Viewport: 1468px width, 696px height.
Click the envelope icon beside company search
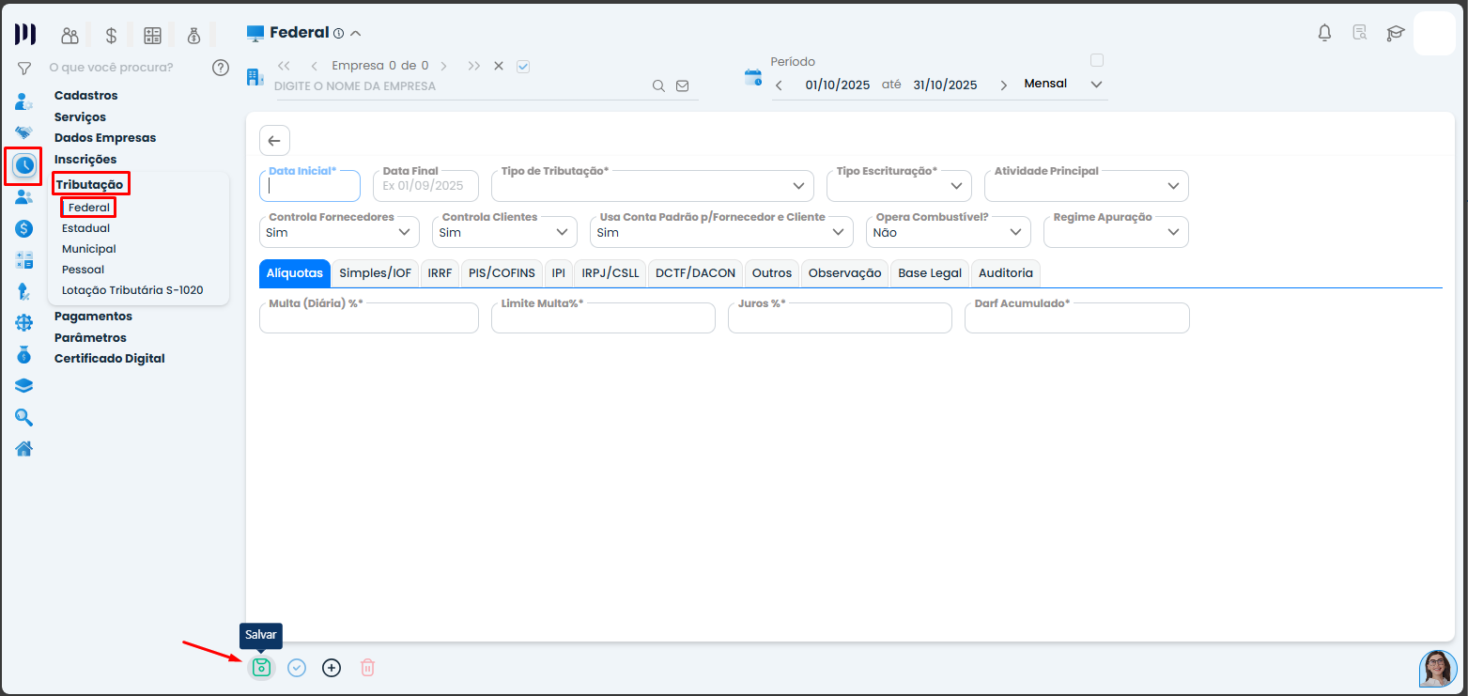click(x=683, y=85)
